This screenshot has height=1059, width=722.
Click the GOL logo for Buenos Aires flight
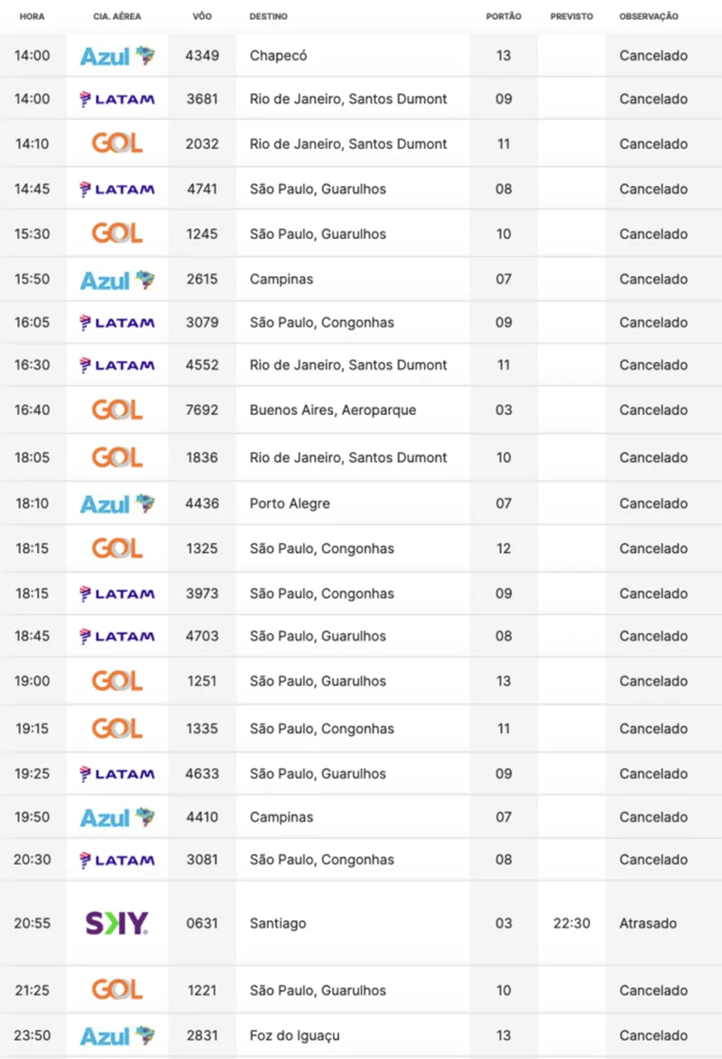(117, 410)
